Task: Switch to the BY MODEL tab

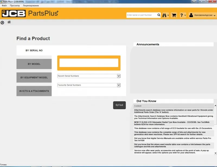Action: (x=34, y=64)
